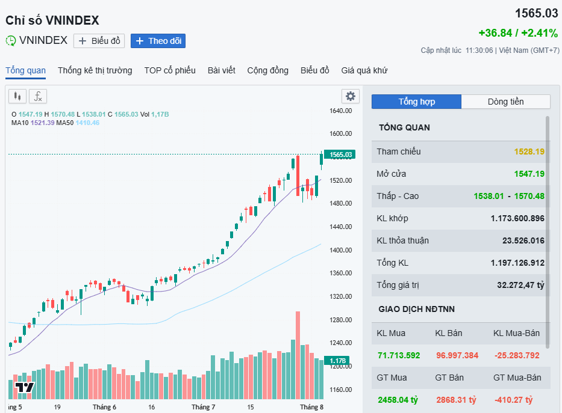Screen dimensions: 562x413
Task: Click the green clock icon beside VNINDEX
Action: click(11, 40)
